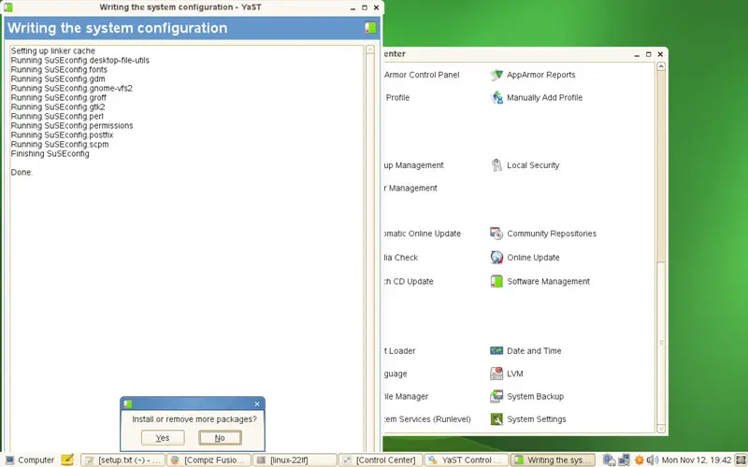Open the Group Management entry
748x467 pixels.
pyautogui.click(x=413, y=165)
